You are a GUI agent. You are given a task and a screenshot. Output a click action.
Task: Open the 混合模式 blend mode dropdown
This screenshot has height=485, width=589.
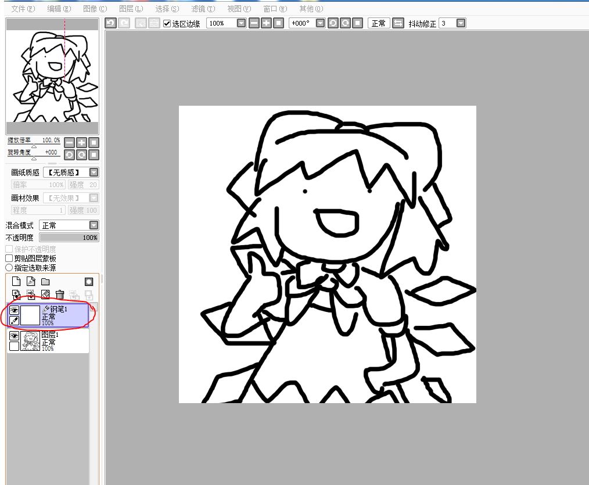pos(94,225)
